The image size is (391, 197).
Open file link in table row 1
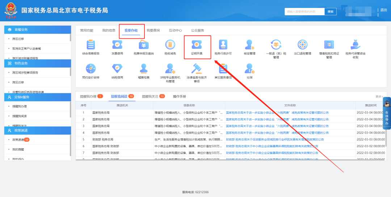coord(277,112)
